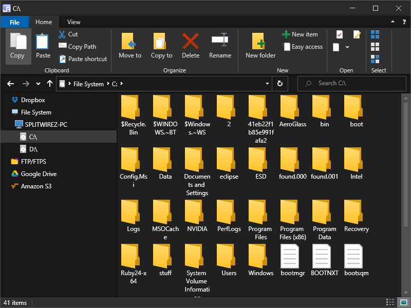
Task: Click into the Search C:\ field
Action: tap(352, 84)
